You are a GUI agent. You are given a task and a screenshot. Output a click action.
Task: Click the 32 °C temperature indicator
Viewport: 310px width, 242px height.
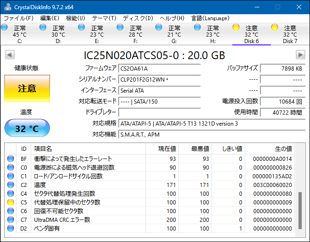tap(27, 129)
